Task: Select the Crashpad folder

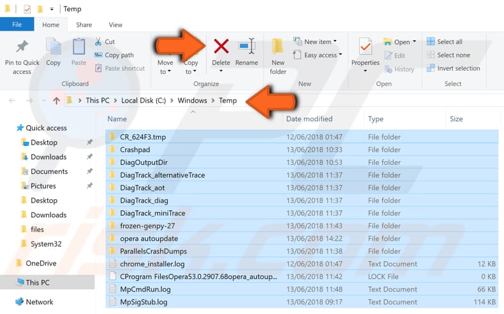Action: (302, 150)
